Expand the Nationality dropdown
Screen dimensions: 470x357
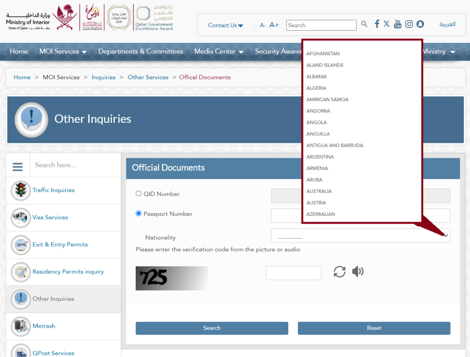pyautogui.click(x=361, y=236)
